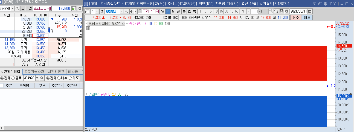Image resolution: width=354 pixels, height=132 pixels.
Task: Click the 13,600 order price field
Action: (x=61, y=8)
